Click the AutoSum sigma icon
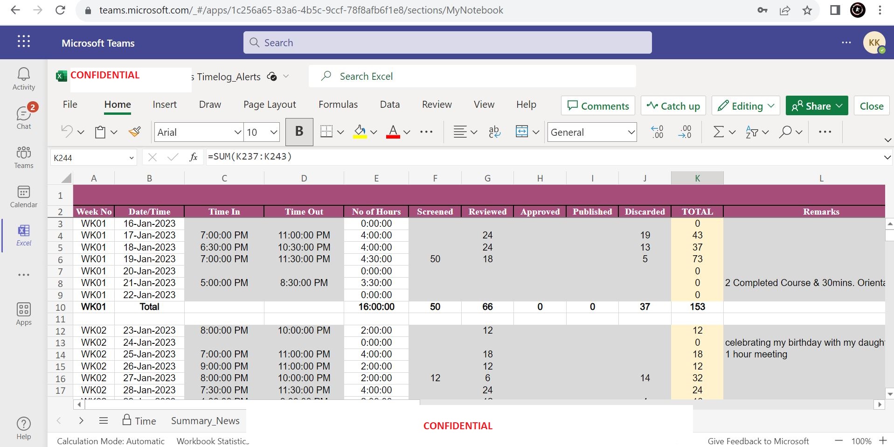Viewport: 894px width, 447px height. tap(719, 132)
